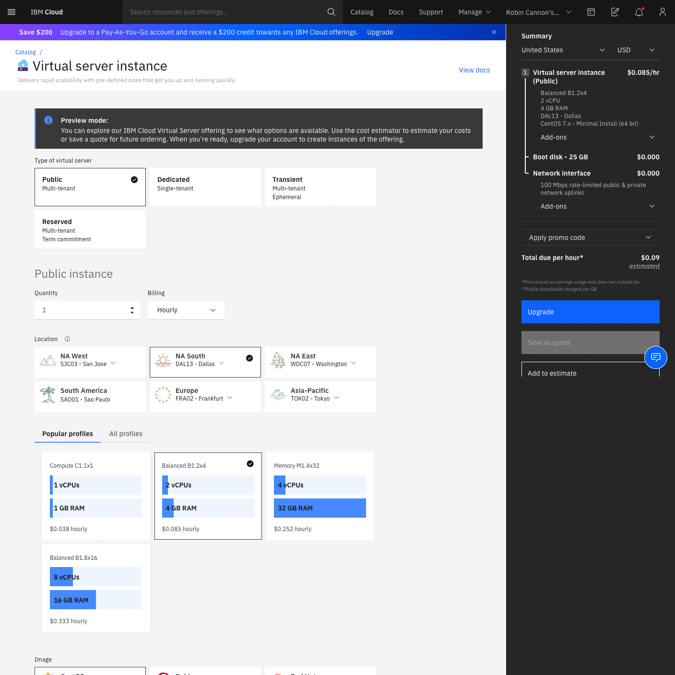
Task: Choose the Compute C1.1x1 profile
Action: 96,496
